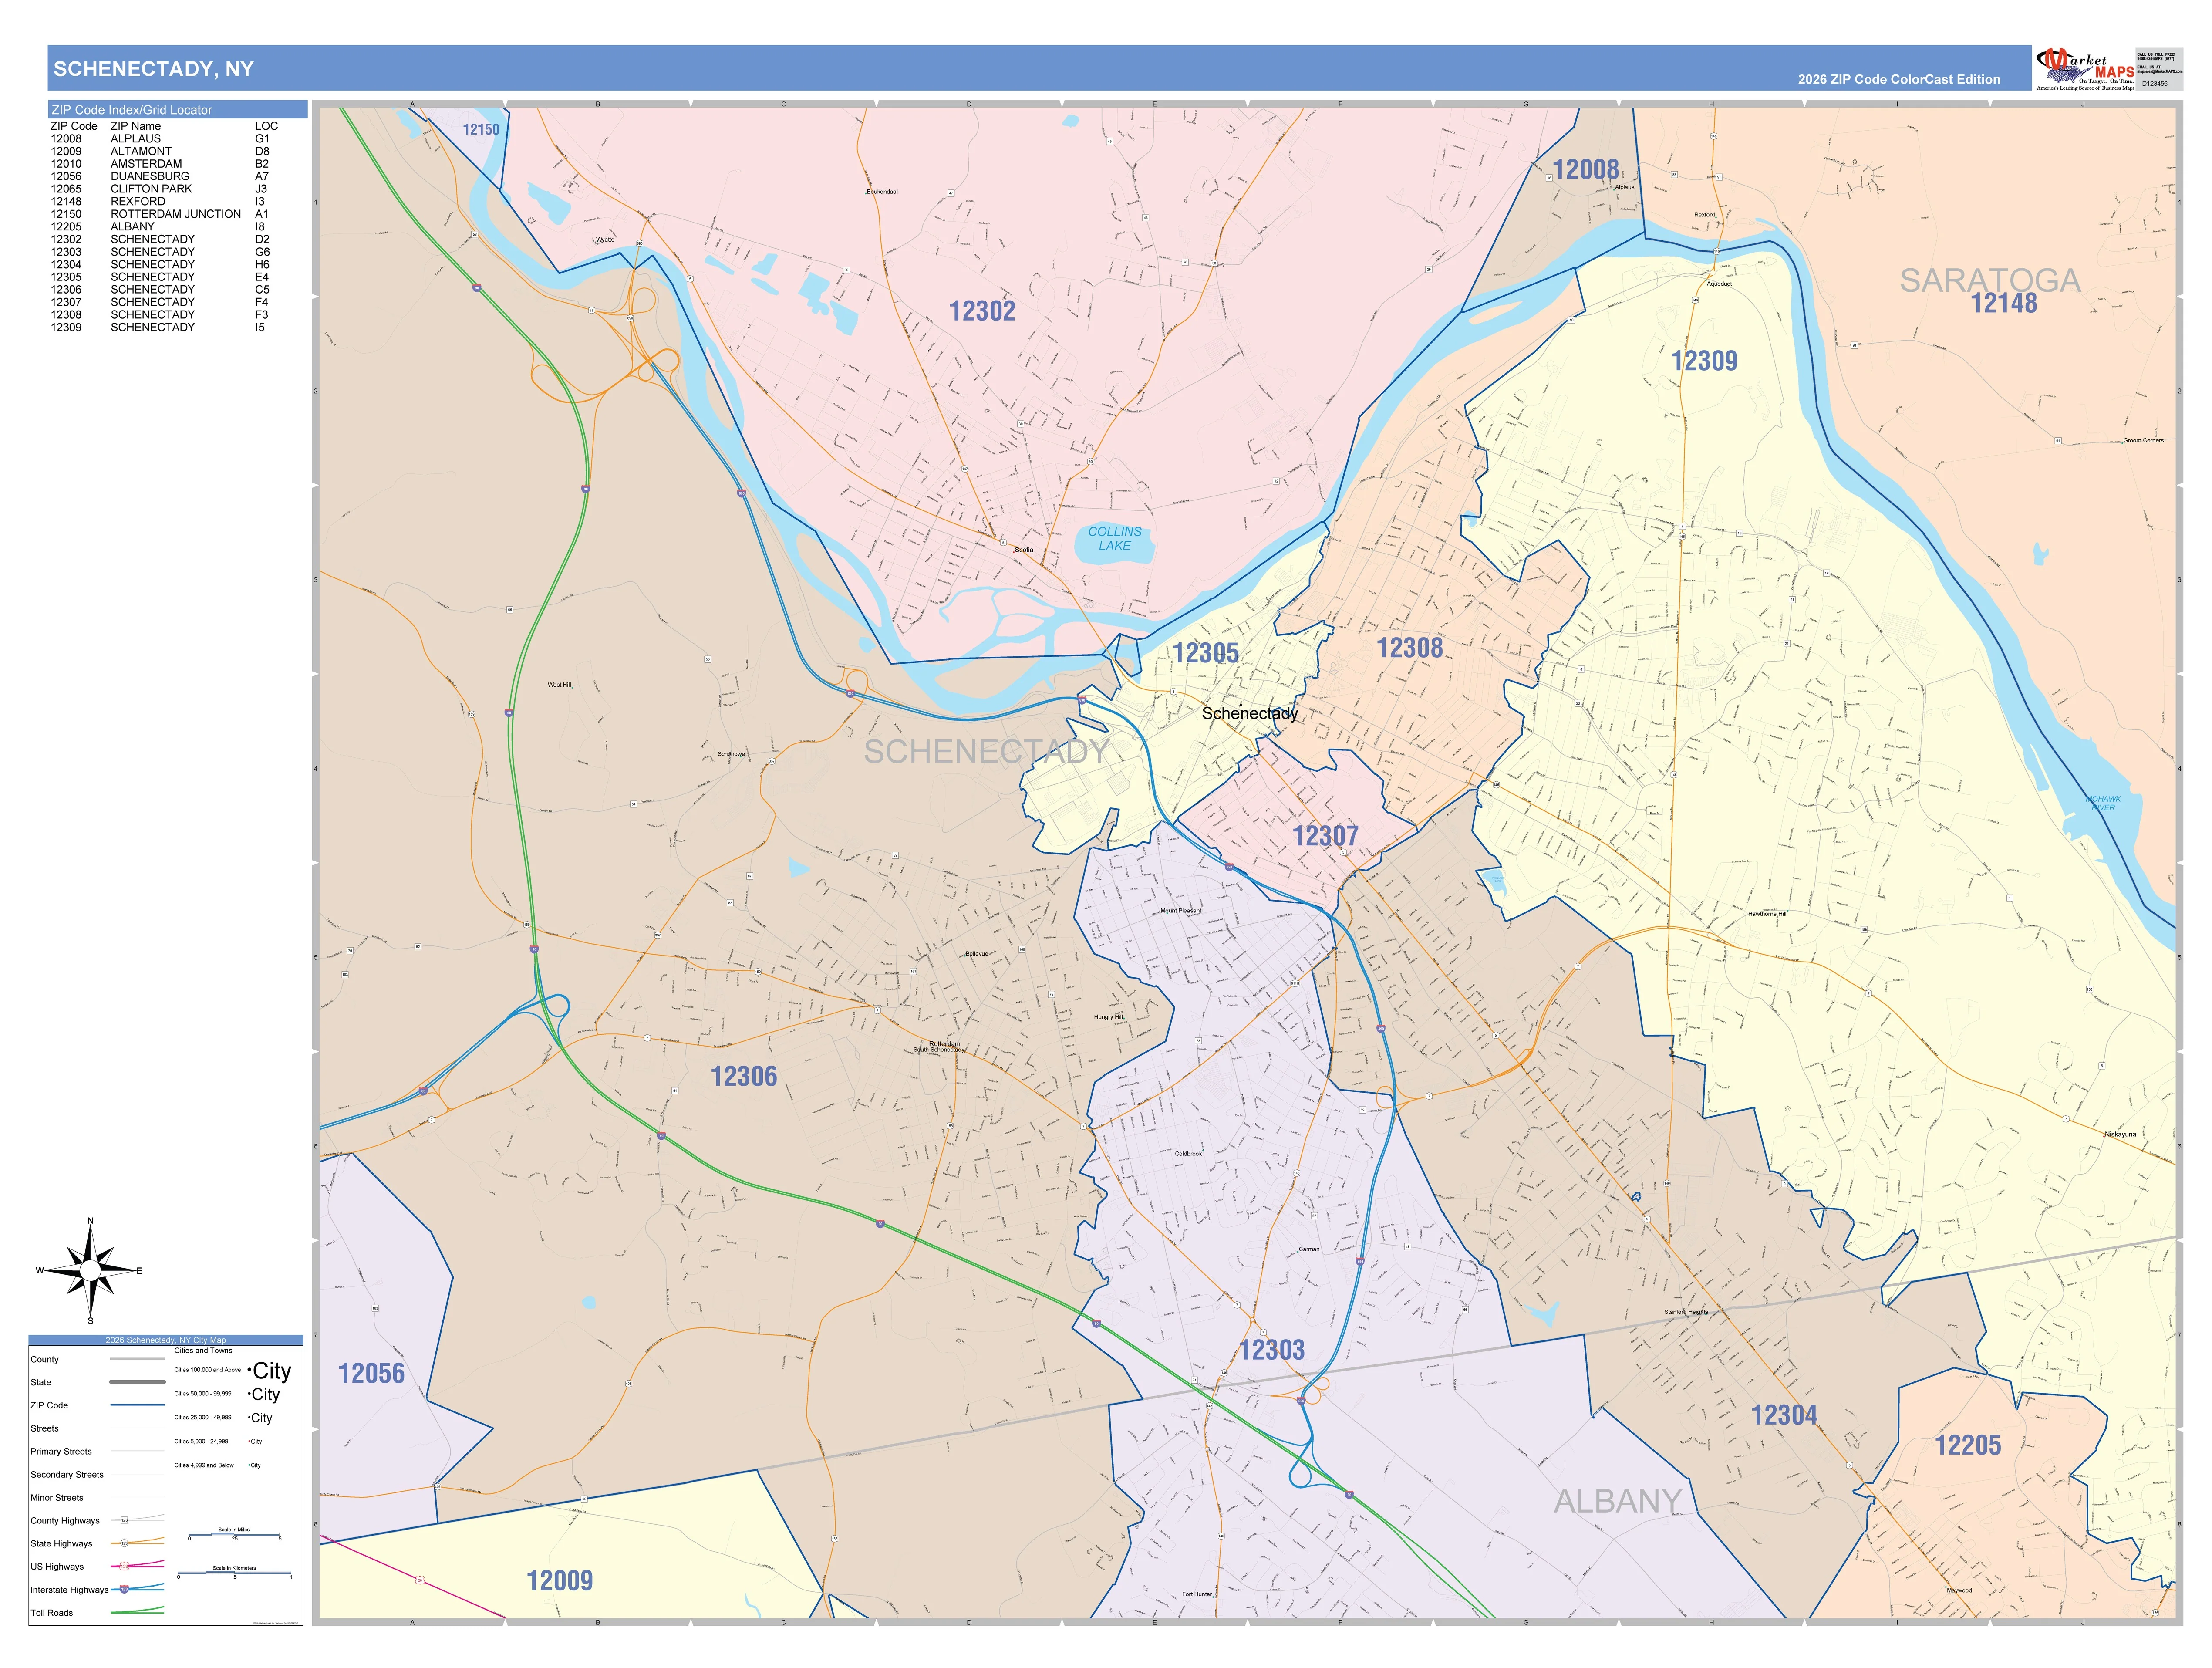2212x1668 pixels.
Task: Click the Stanford Heights place label
Action: coord(1686,1312)
